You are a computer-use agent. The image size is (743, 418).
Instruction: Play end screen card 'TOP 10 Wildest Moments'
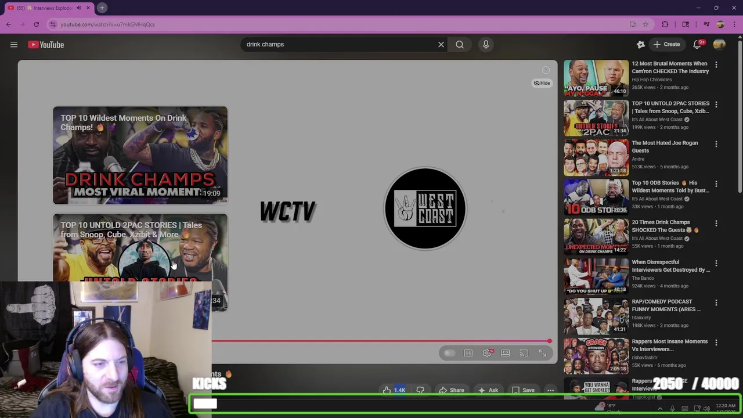140,155
